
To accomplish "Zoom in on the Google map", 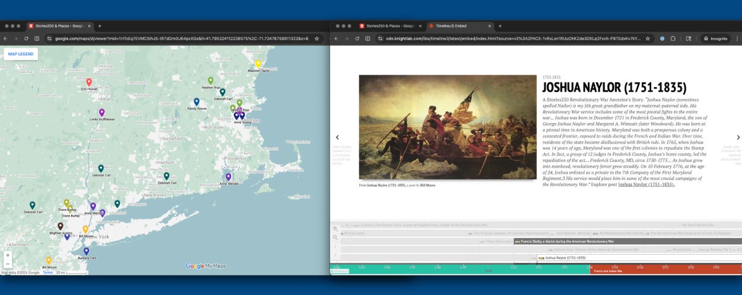I will pos(7,255).
